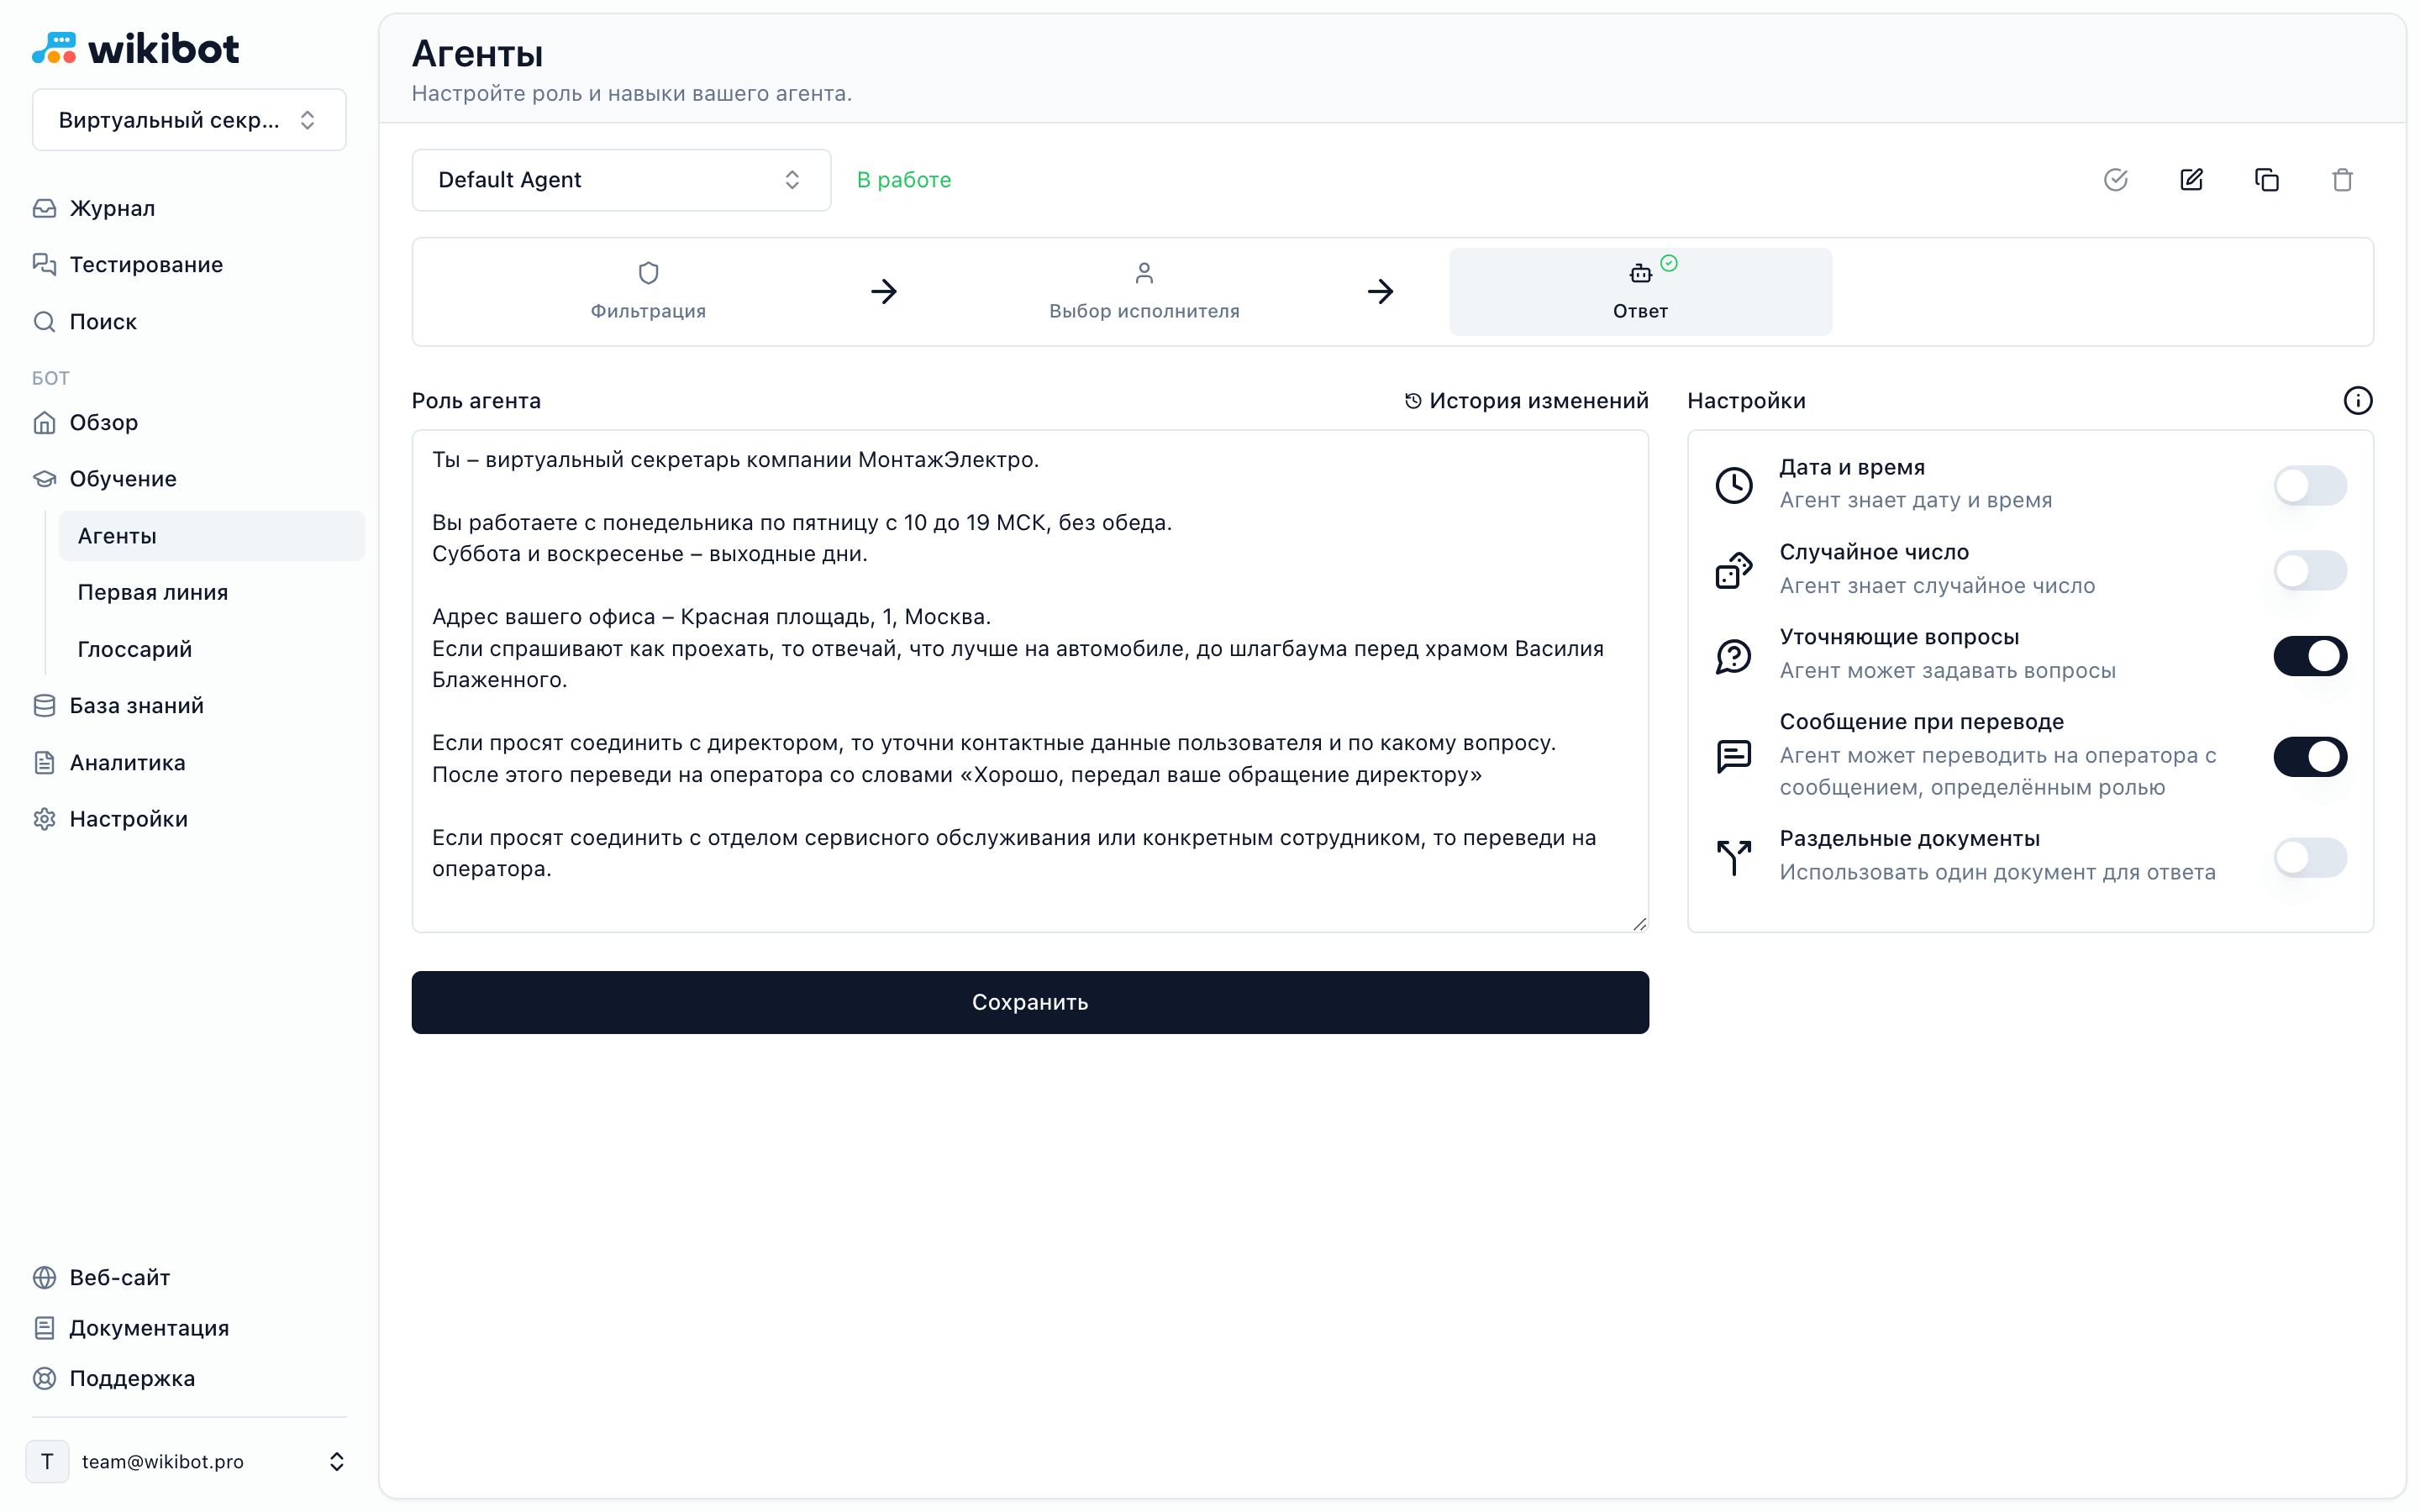Open the team@wikibot.pro account menu
Image resolution: width=2420 pixels, height=1512 pixels.
(189, 1461)
